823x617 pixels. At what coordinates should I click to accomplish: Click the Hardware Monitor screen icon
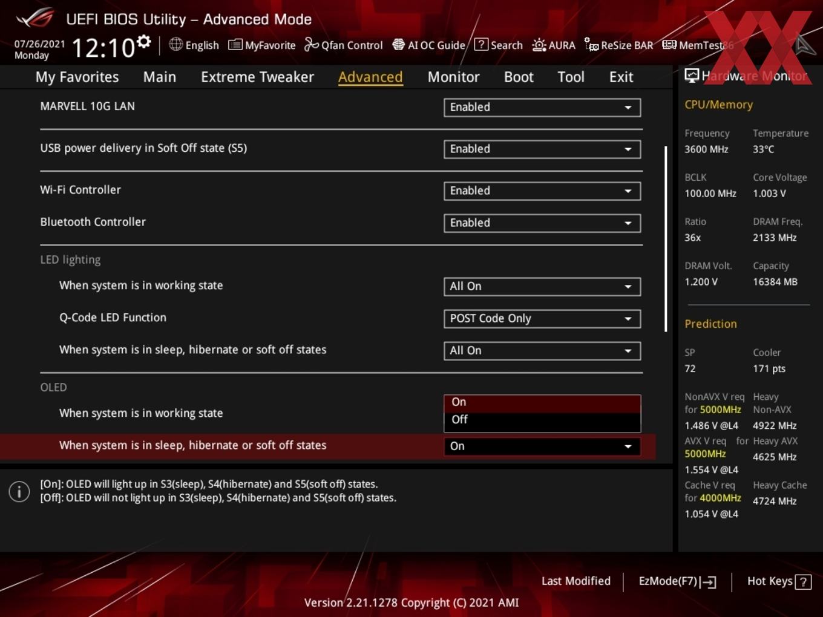click(x=692, y=76)
